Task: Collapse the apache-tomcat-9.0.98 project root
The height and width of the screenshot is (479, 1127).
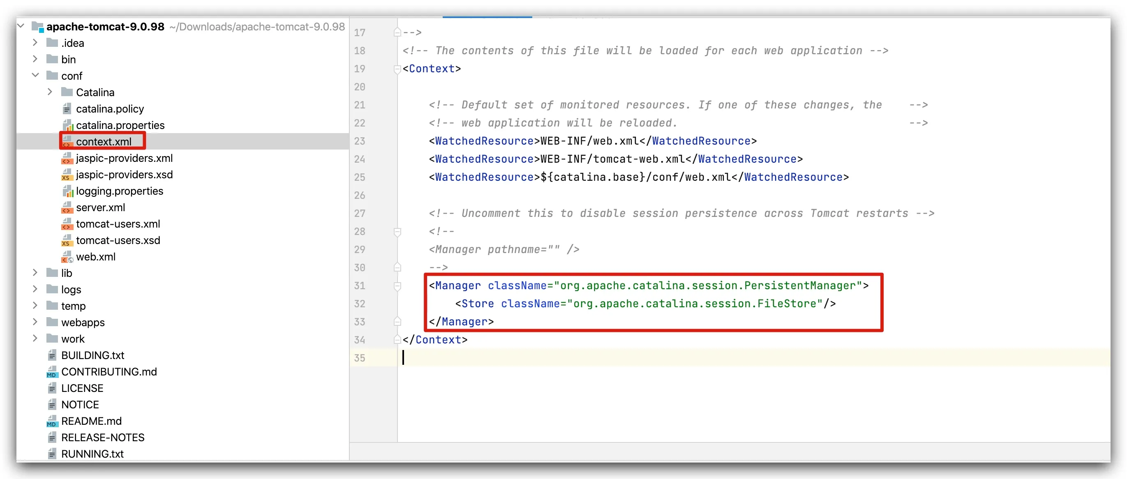Action: click(21, 26)
